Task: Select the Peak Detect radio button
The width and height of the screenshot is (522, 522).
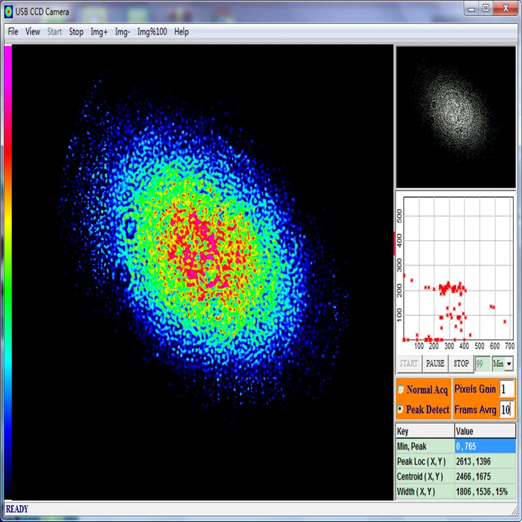Action: click(401, 409)
